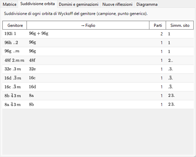The width and height of the screenshot is (196, 157).
Task: Open the Domini e geminazioni tab
Action: pyautogui.click(x=79, y=4)
